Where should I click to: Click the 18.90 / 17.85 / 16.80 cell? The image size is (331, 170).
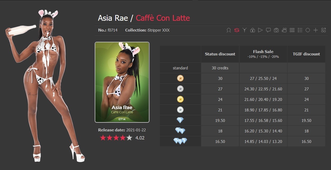(263, 110)
